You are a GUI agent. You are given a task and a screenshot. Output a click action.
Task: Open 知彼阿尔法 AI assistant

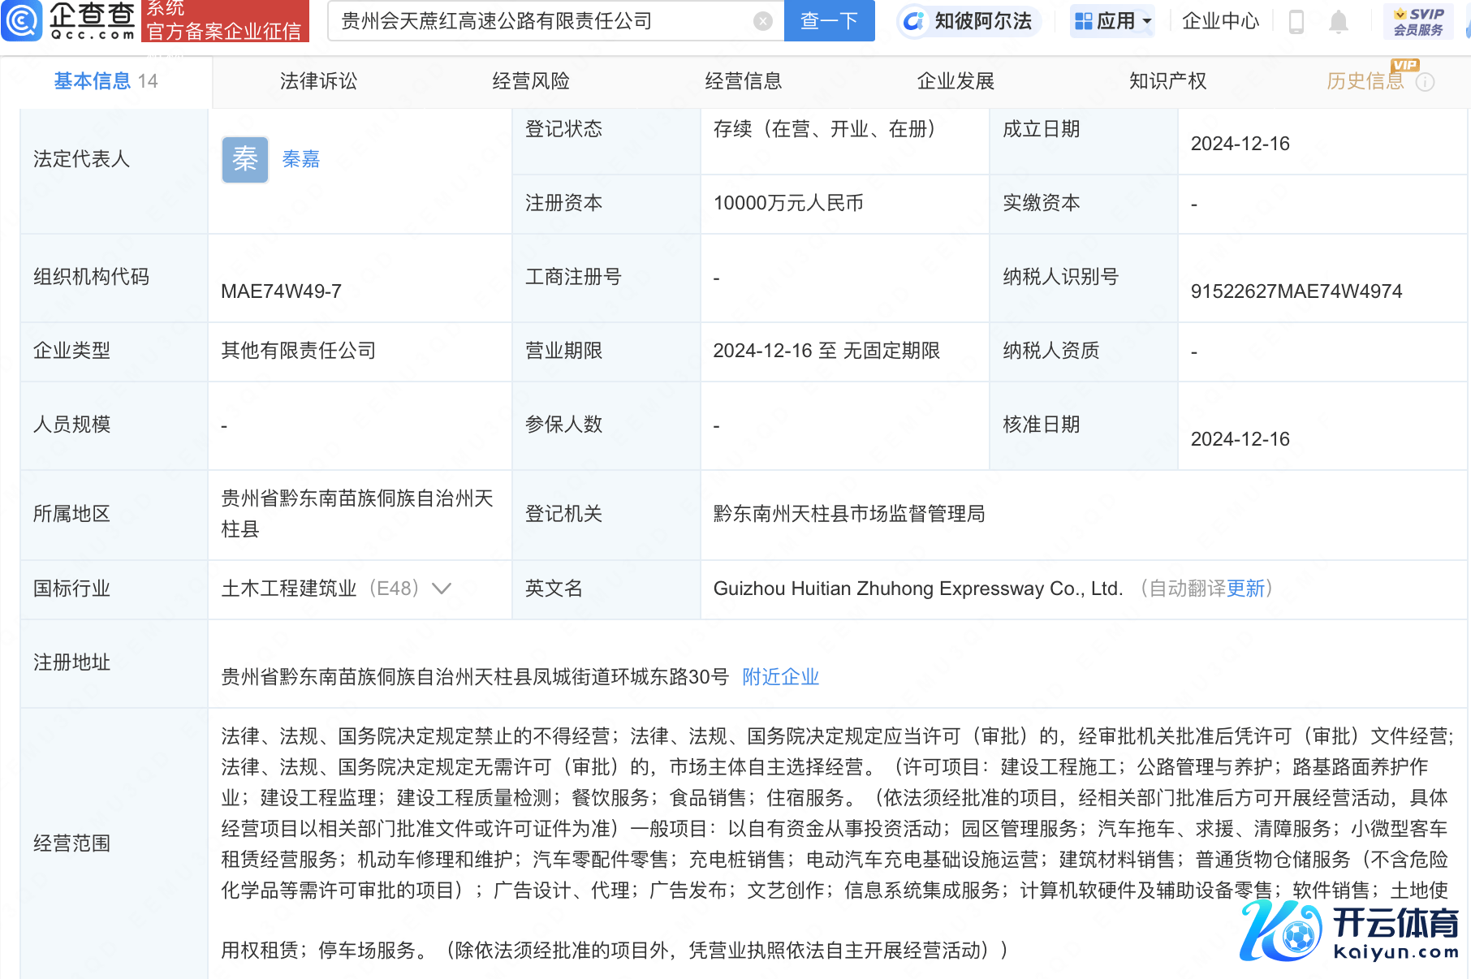(969, 21)
